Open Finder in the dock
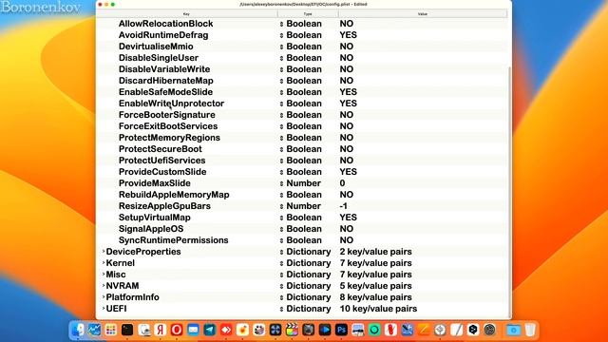 coord(78,330)
